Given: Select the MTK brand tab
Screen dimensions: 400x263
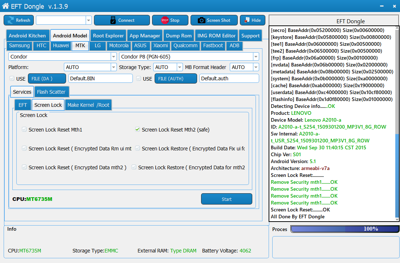Looking at the screenshot, I should point(80,46).
